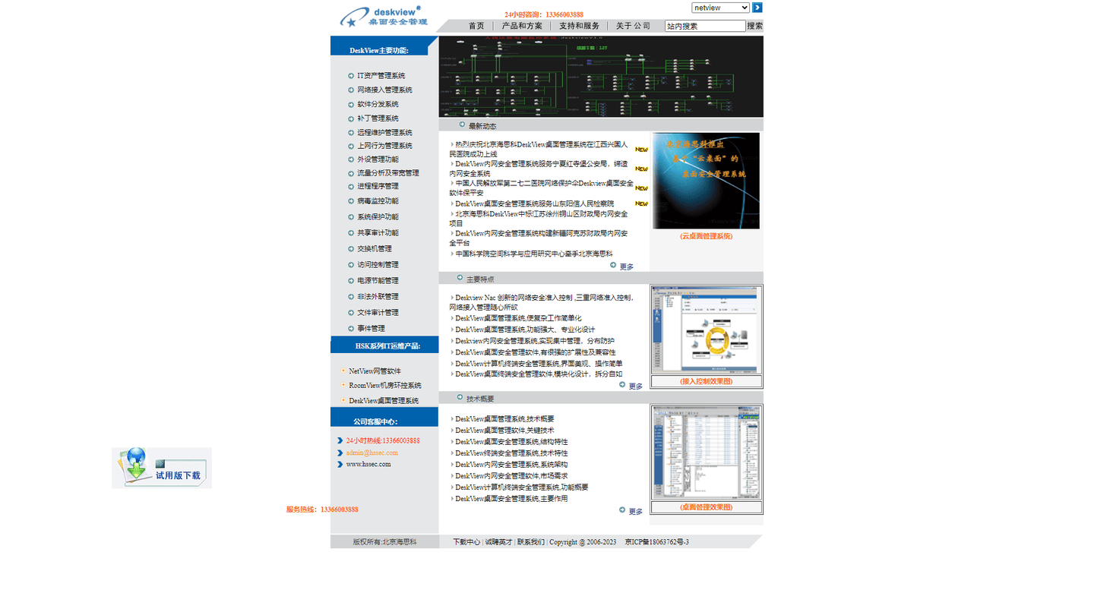
Task: Open the 桌面管理效果图 thumbnail image
Action: point(706,453)
